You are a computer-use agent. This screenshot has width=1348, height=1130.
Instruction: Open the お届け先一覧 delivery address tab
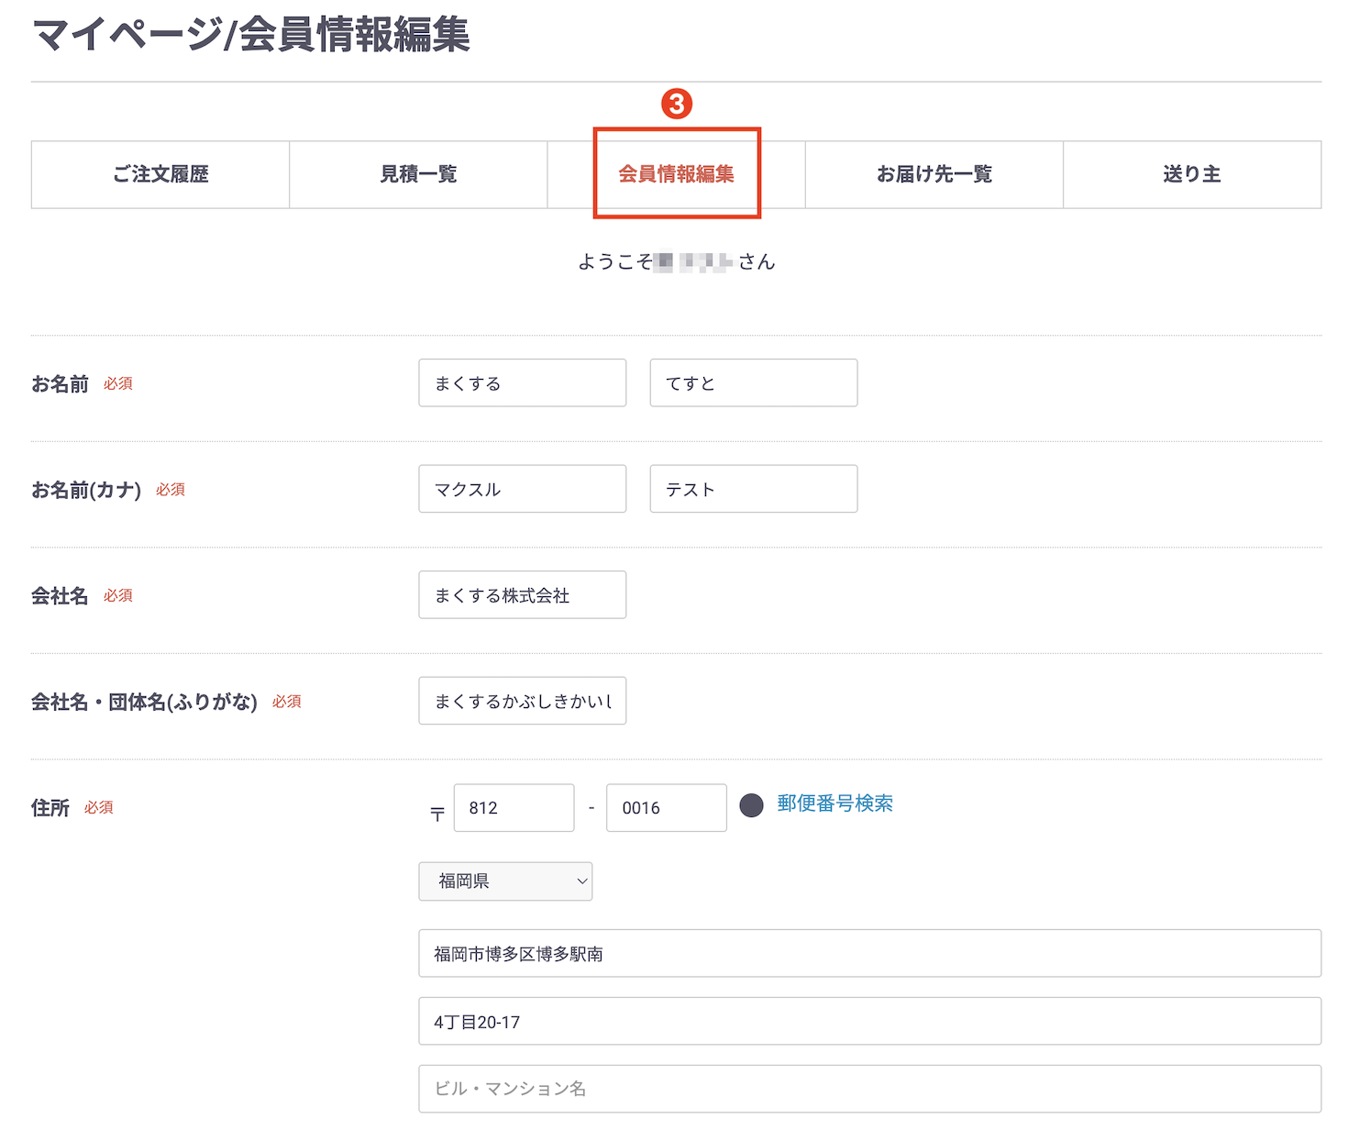point(934,174)
